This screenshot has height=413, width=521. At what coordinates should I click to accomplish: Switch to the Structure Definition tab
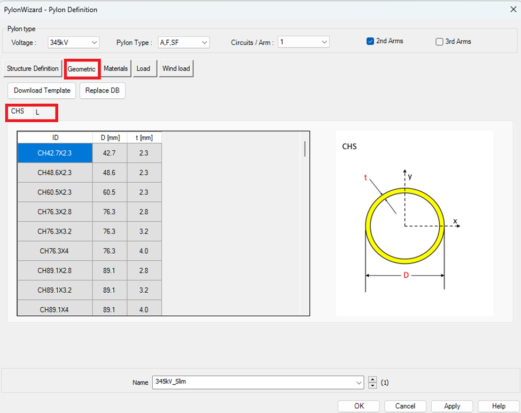pyautogui.click(x=33, y=69)
